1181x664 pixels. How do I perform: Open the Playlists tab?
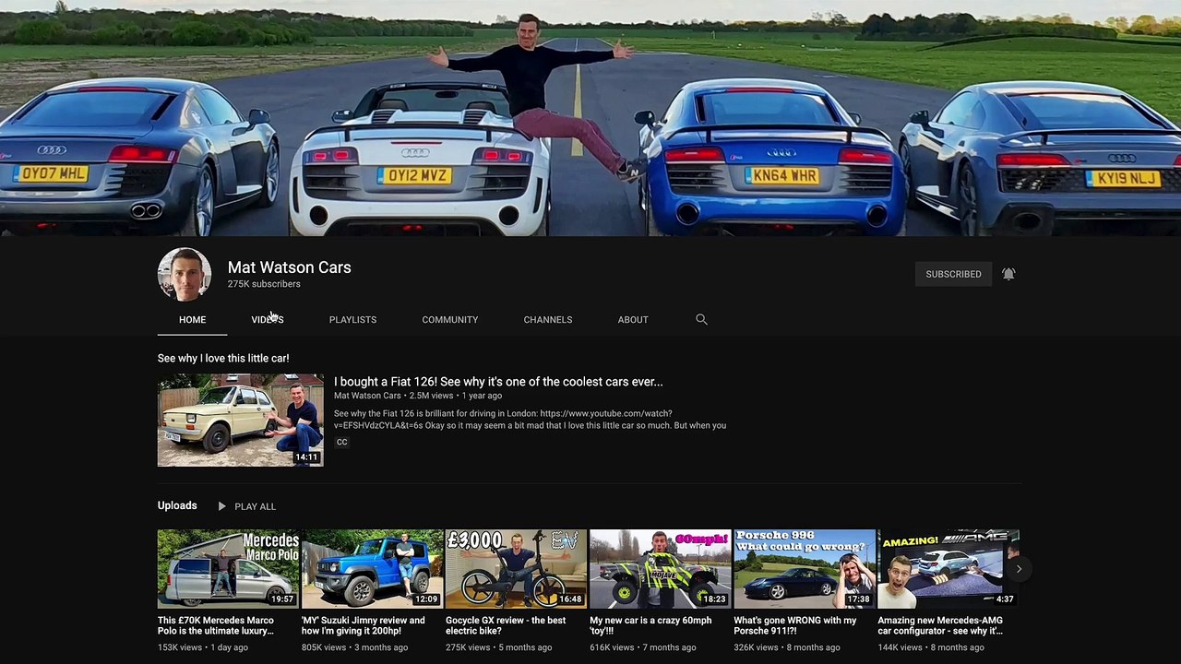click(x=352, y=319)
